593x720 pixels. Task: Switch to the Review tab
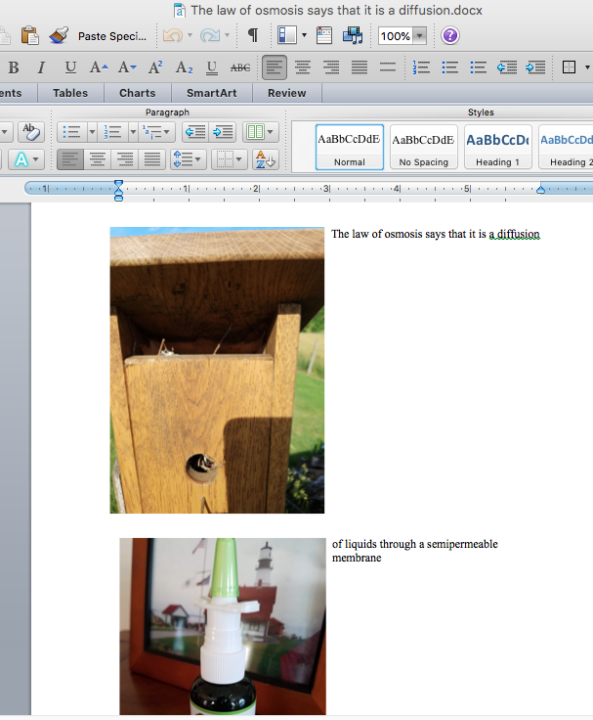click(286, 93)
